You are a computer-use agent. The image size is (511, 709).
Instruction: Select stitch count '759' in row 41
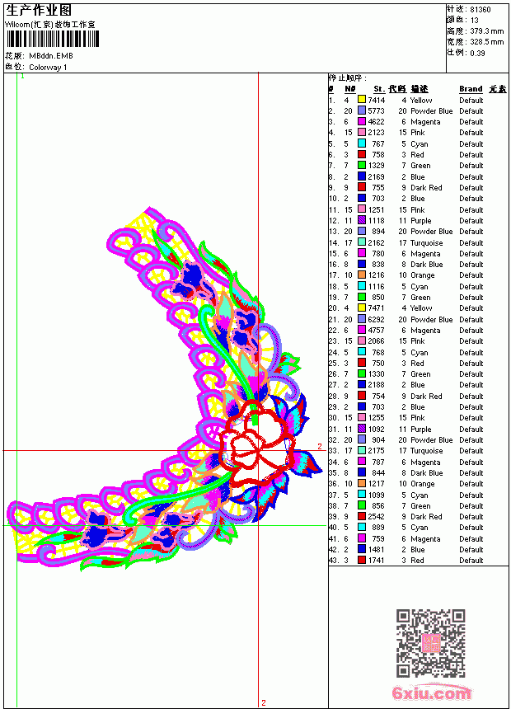378,538
